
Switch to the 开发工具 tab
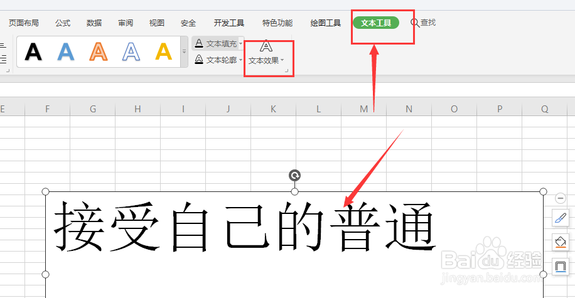pos(229,23)
